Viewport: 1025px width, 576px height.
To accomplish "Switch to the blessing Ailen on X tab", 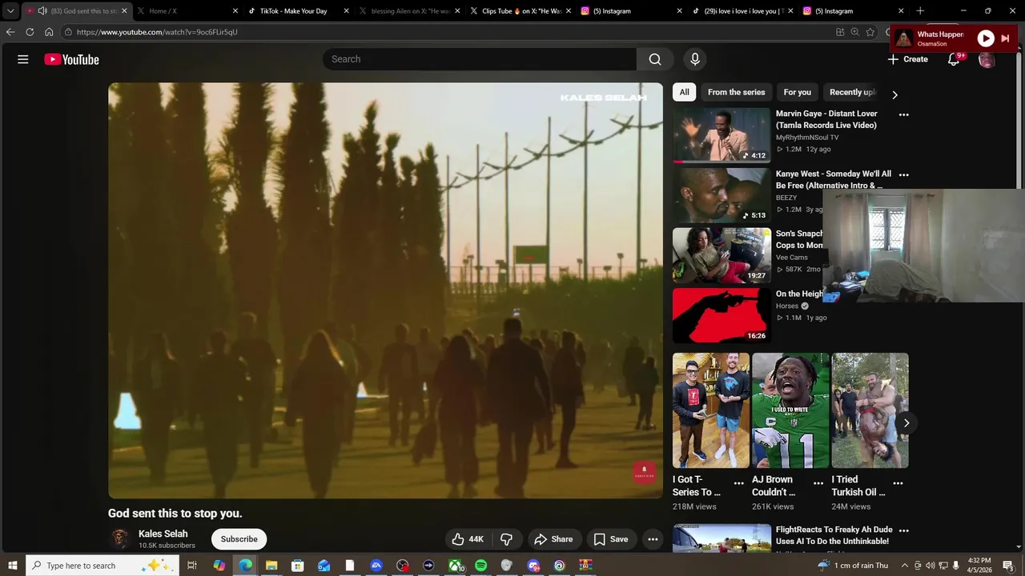I will point(409,11).
